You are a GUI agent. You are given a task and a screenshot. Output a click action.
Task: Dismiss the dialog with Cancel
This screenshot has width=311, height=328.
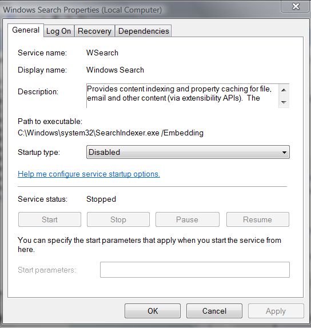[214, 311]
